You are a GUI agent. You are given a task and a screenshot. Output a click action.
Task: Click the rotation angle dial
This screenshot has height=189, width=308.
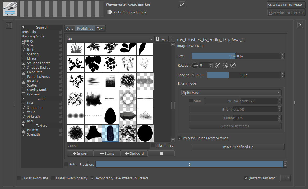(x=195, y=66)
